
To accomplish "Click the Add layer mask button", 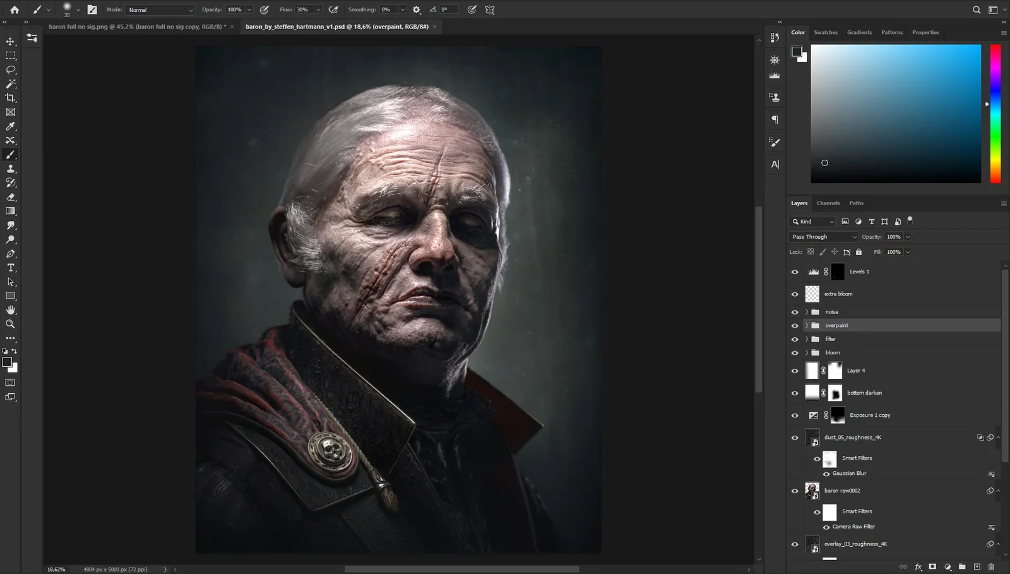I will (x=932, y=566).
